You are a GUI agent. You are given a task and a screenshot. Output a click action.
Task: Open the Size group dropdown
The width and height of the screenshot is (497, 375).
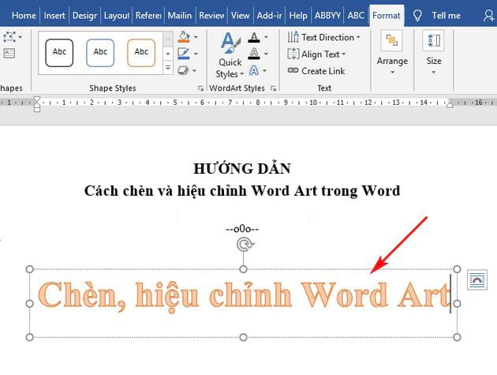[434, 54]
